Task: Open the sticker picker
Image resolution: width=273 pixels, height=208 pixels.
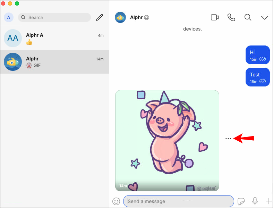Action: pos(241,201)
